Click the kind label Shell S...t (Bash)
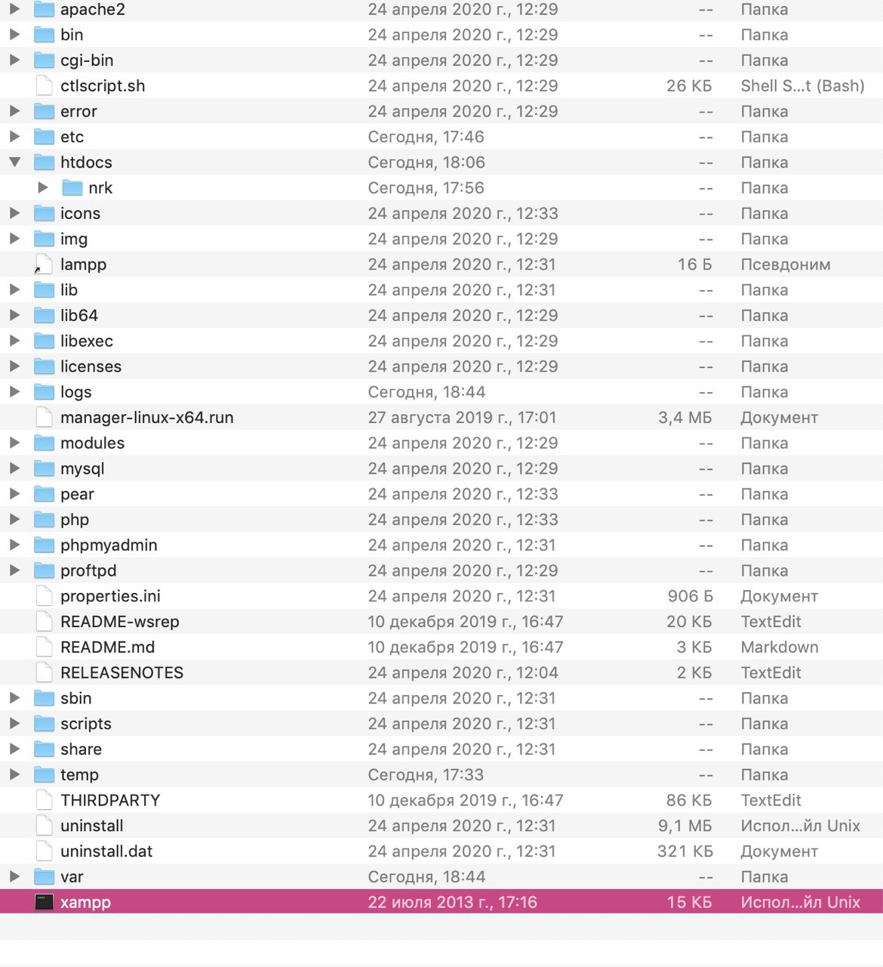The width and height of the screenshot is (883, 967). click(803, 85)
